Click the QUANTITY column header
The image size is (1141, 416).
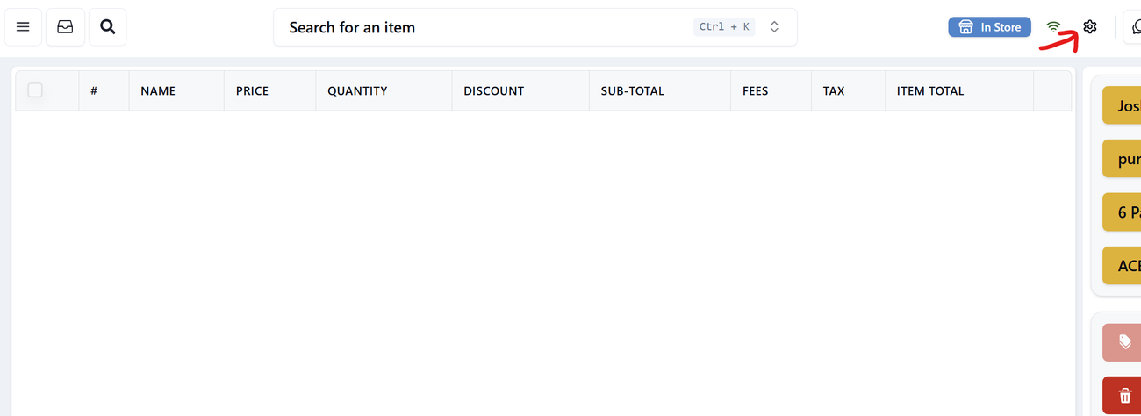pos(357,91)
